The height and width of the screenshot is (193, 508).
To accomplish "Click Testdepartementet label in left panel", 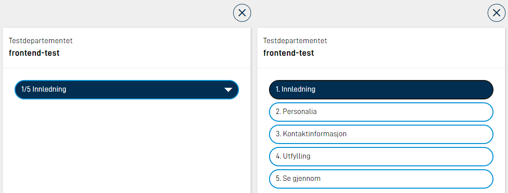I will tap(41, 41).
